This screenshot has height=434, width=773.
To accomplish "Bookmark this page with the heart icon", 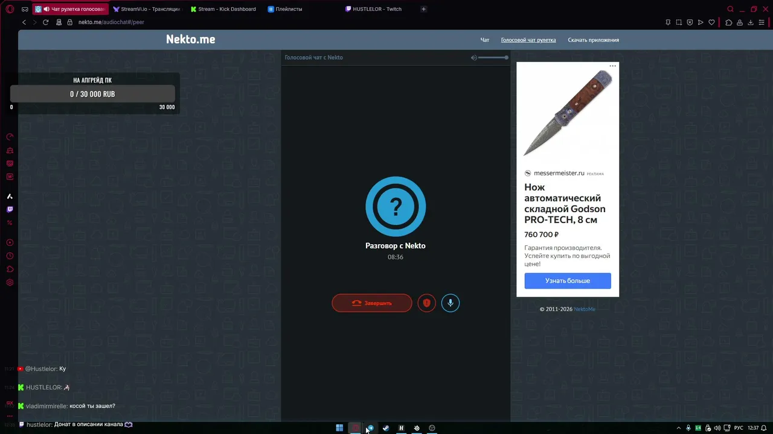I will 711,22.
